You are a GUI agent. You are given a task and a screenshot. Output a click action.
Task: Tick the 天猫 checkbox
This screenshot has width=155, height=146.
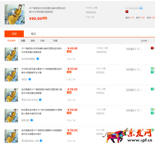[x=51, y=41]
